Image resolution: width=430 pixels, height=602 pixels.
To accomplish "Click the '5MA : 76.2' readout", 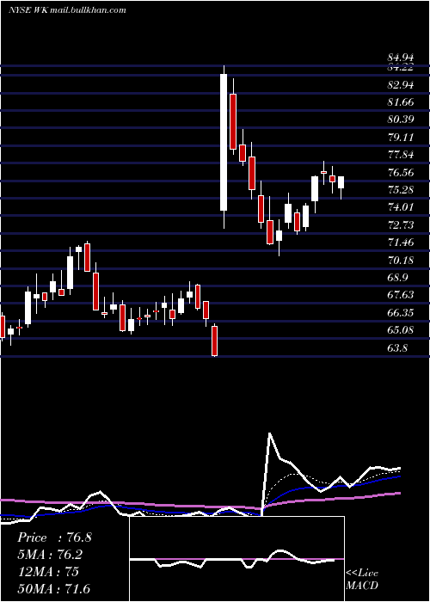I will pyautogui.click(x=50, y=555).
